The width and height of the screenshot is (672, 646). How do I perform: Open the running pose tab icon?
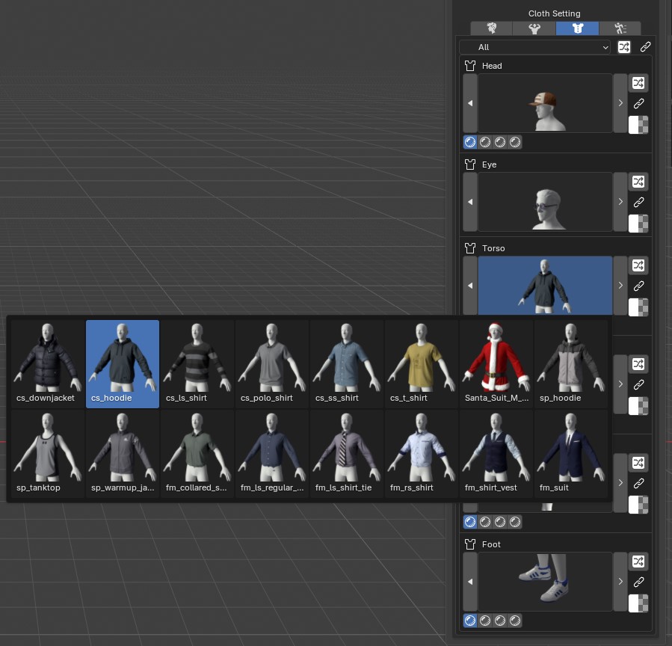(620, 28)
